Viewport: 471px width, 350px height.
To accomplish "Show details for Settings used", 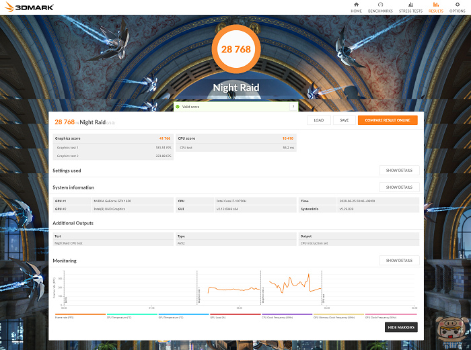I will (x=399, y=171).
